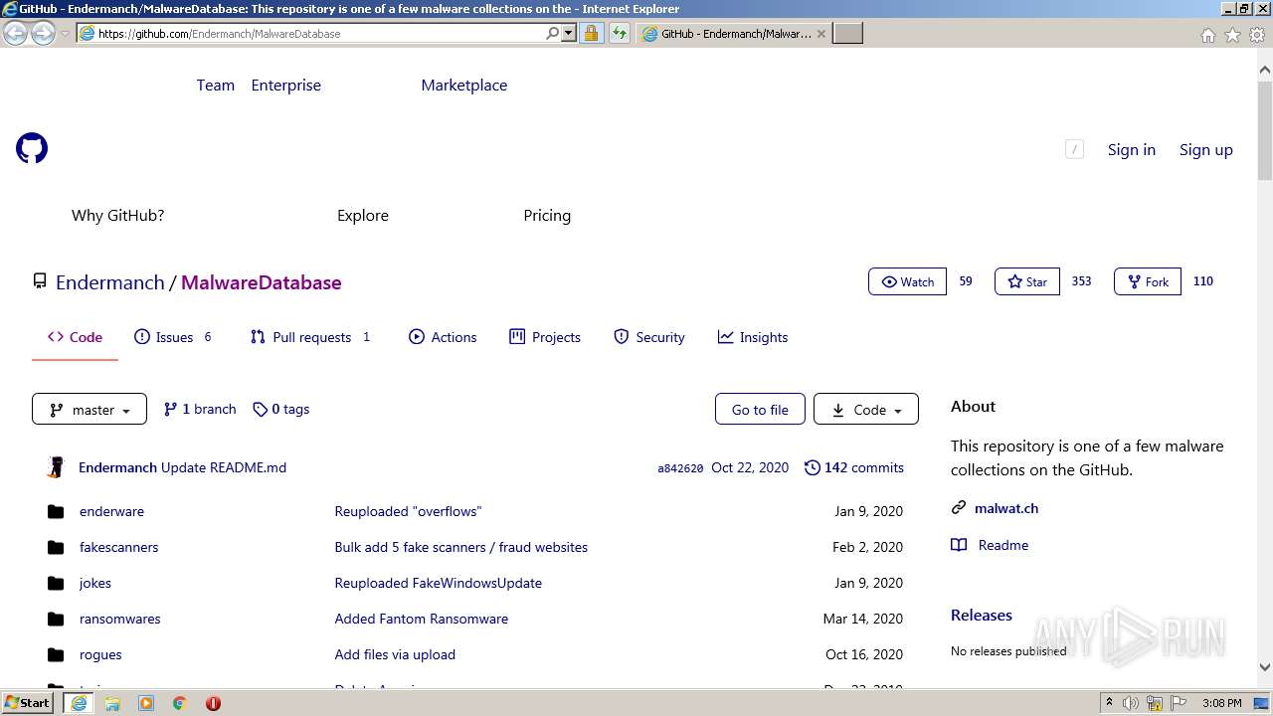
Task: Open Chrome from the taskbar
Action: pyautogui.click(x=180, y=703)
